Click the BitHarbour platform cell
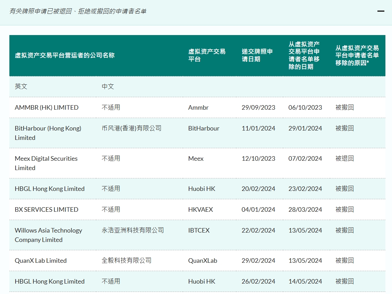Image resolution: width=392 pixels, height=294 pixels. pos(204,128)
